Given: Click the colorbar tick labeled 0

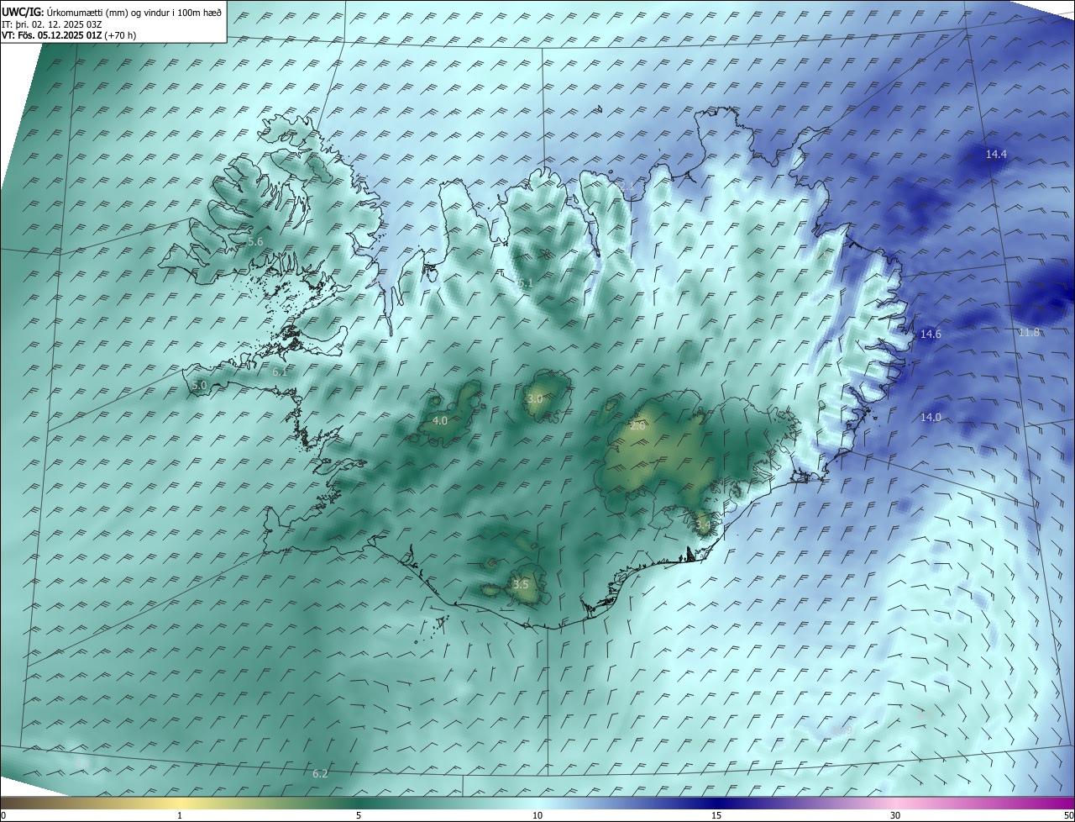Looking at the screenshot, I should (x=3, y=815).
